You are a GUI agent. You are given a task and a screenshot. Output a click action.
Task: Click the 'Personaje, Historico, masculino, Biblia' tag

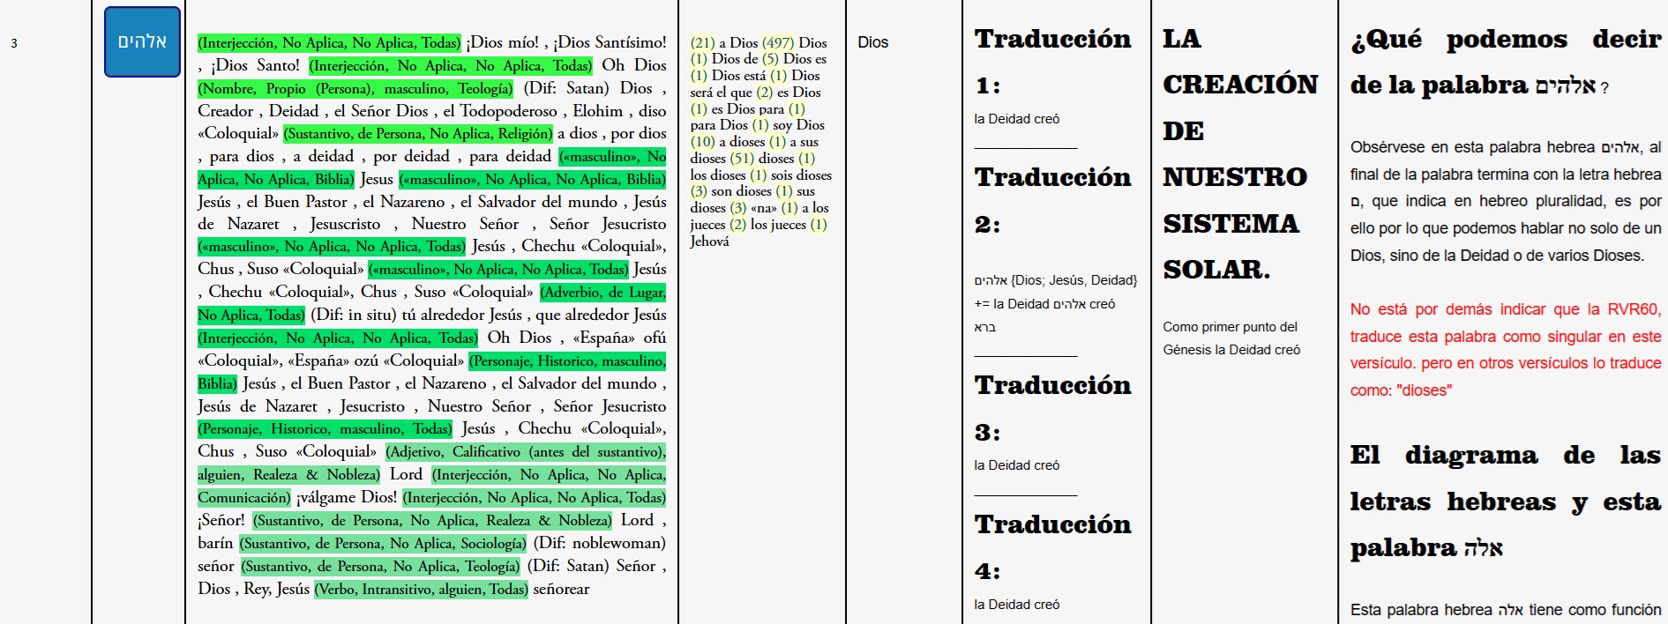point(567,361)
